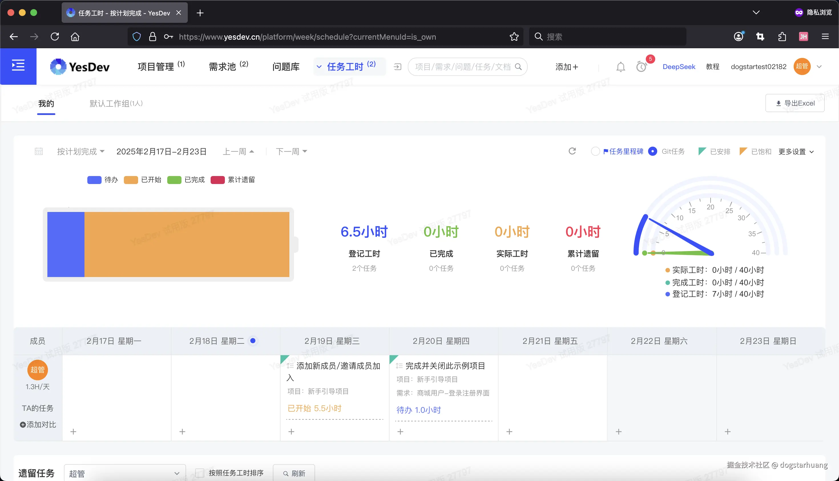Open the 超管 member filter dropdown
This screenshot has height=481, width=839.
125,473
